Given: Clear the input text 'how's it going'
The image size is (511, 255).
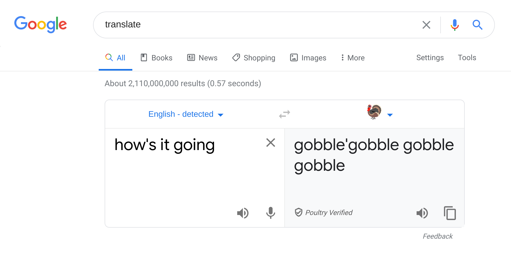Looking at the screenshot, I should pos(271,143).
